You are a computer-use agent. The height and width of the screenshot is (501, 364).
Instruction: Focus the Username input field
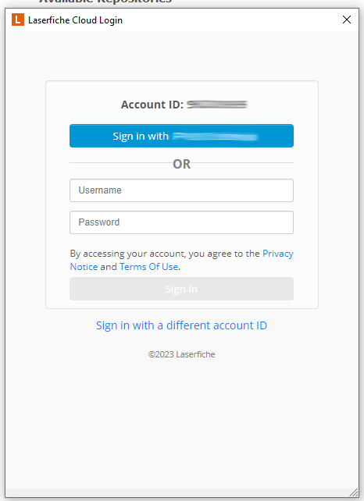click(x=182, y=190)
